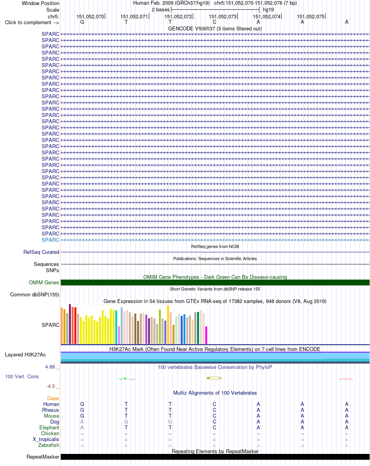Viewport: 370px width, 466px height.
Task: Click the 'Layered H3K27Ac' track label
Action: click(26, 355)
